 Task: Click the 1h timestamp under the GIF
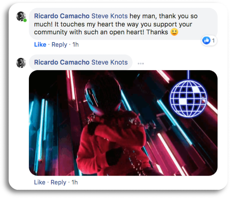click(x=75, y=182)
